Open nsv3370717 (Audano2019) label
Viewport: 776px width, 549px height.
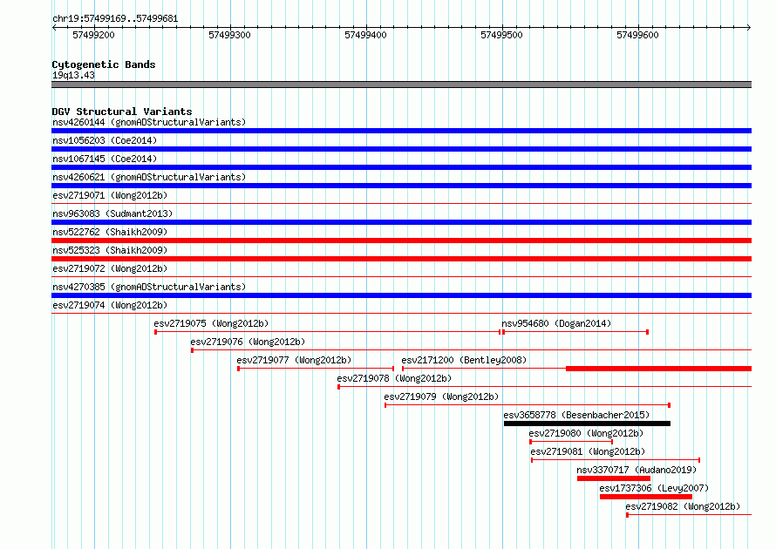pos(636,470)
